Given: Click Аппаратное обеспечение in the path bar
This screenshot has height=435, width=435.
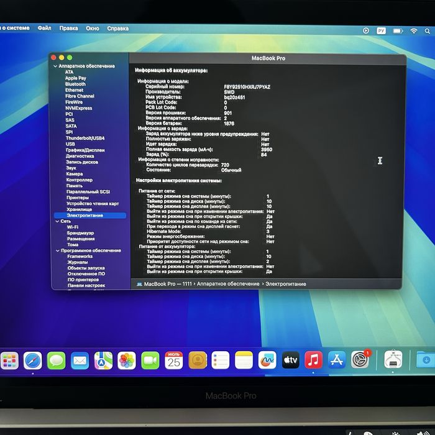Looking at the screenshot, I should tap(228, 284).
